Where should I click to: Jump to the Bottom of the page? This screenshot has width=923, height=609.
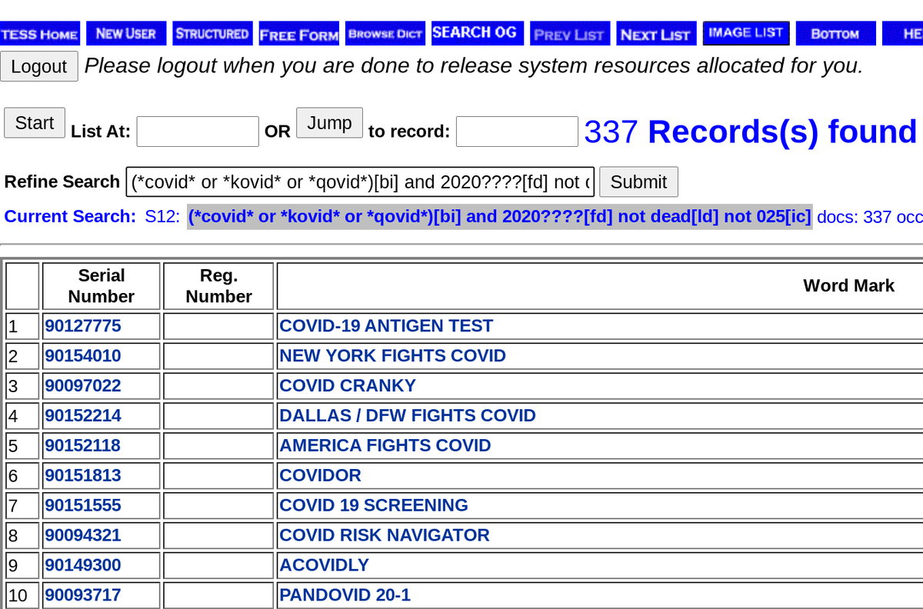tap(835, 32)
